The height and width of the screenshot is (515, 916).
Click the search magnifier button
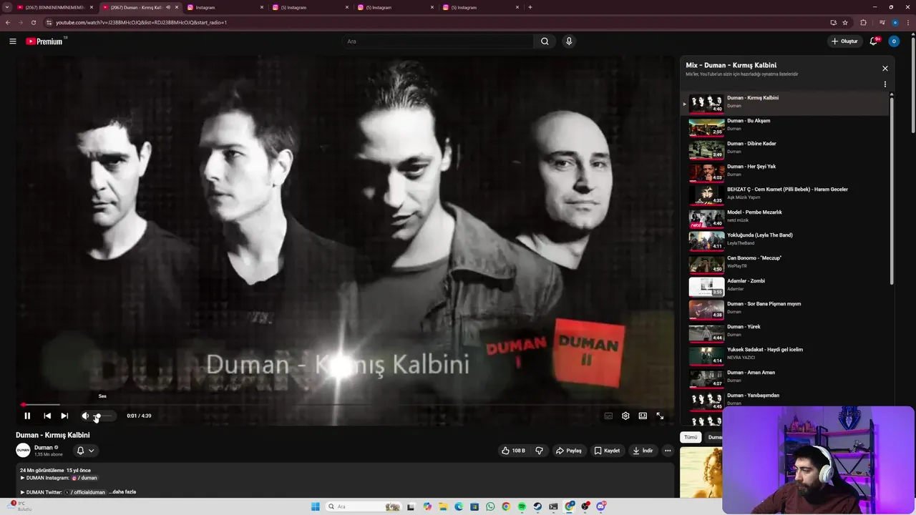coord(545,41)
